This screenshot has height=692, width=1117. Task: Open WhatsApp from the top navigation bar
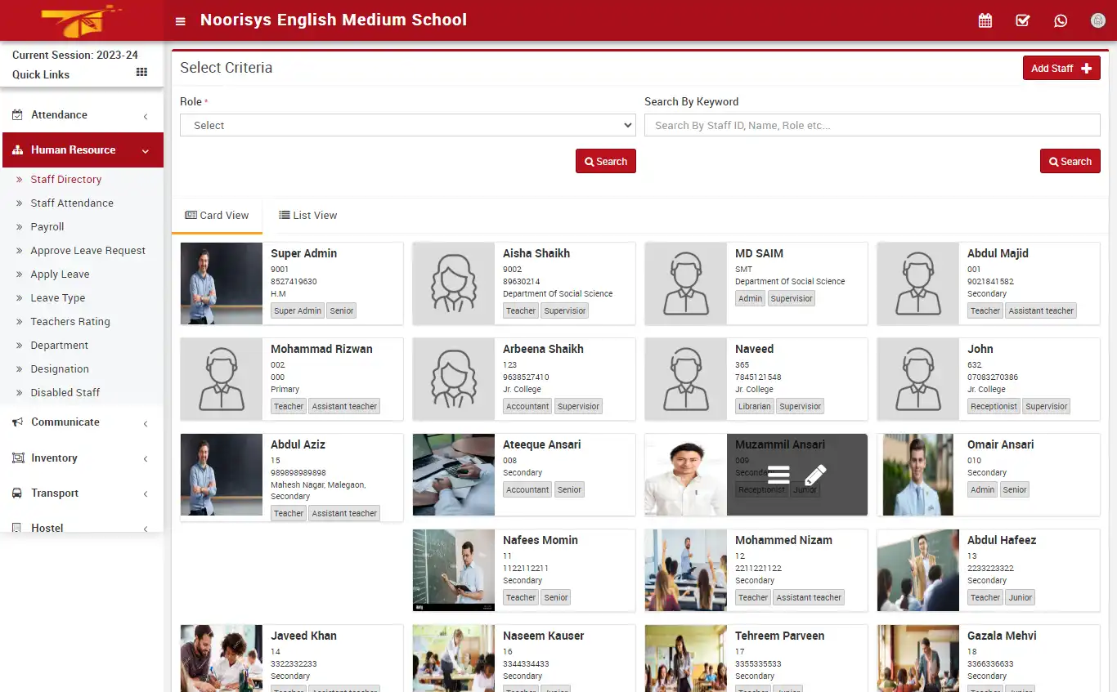pyautogui.click(x=1061, y=20)
